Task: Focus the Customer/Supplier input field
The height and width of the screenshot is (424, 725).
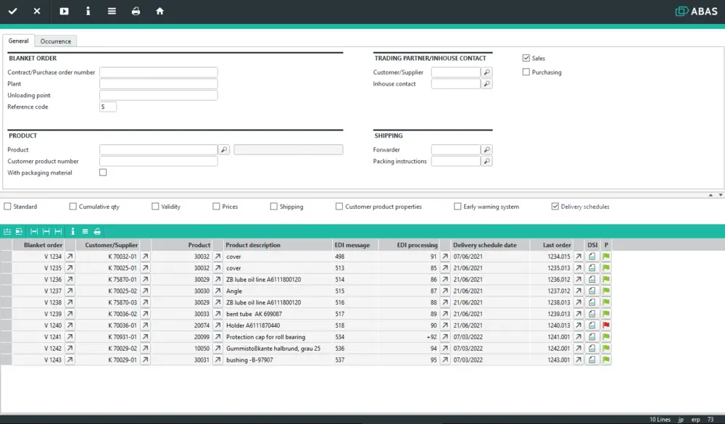Action: 456,72
